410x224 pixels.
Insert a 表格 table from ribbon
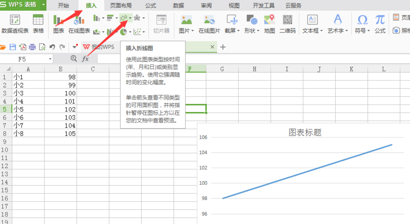pos(38,20)
